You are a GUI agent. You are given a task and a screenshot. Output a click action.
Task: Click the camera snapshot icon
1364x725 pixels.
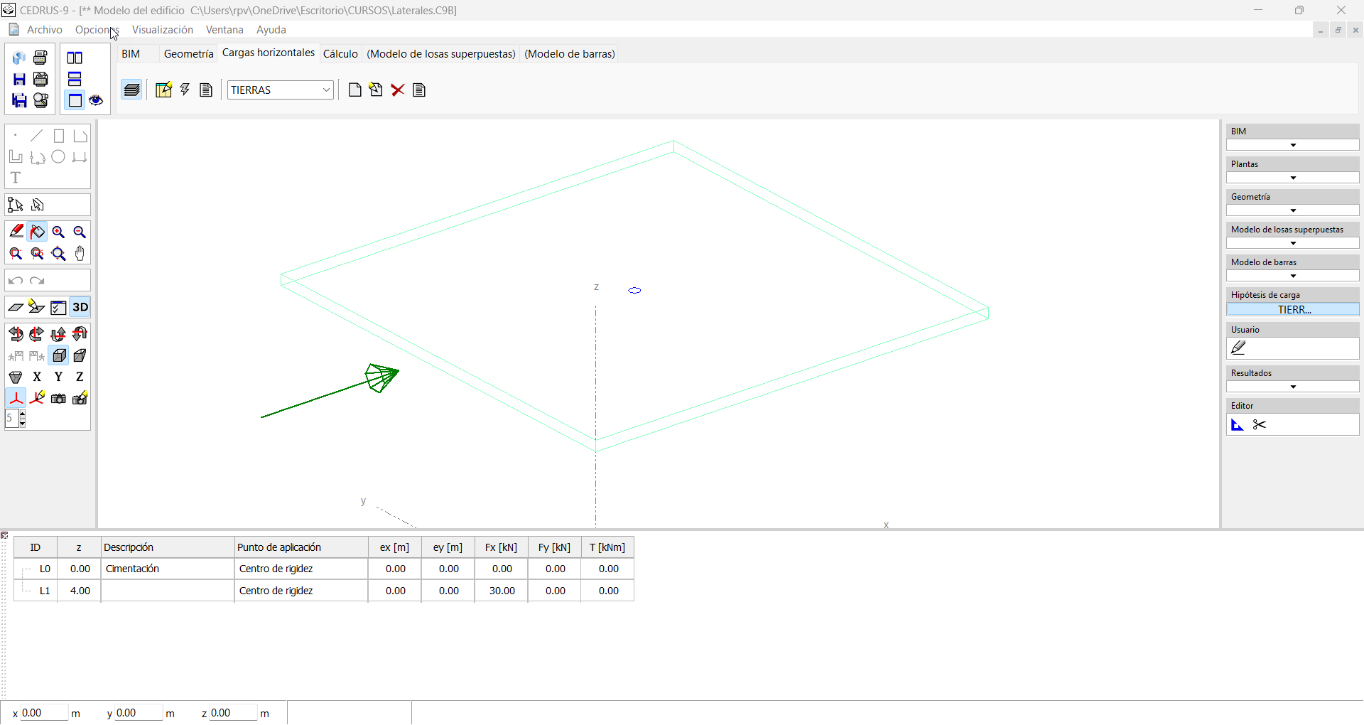coord(58,399)
